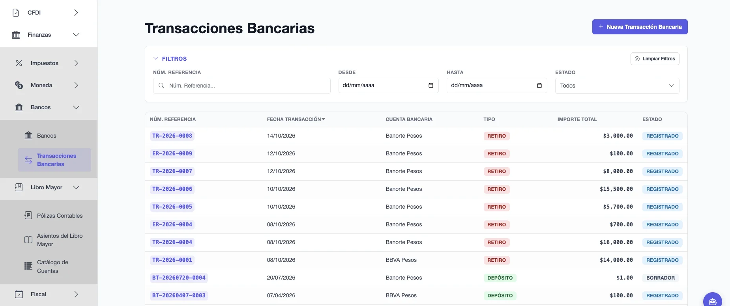The width and height of the screenshot is (730, 306).
Task: Open transaction ER-2026-0009
Action: (x=172, y=153)
